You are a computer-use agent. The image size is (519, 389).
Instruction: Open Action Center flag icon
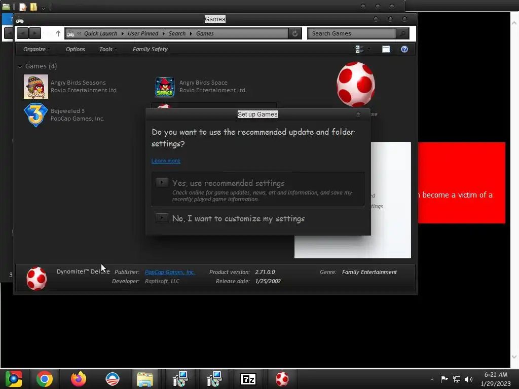[444, 379]
